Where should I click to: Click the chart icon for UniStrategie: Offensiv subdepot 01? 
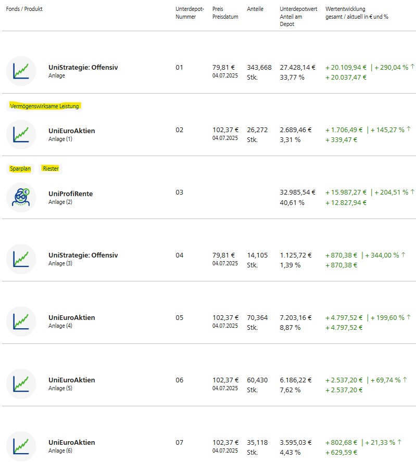21,71
